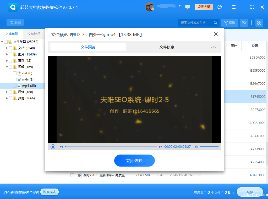Collapse the 视频 (169) tree node

[x=7, y=67]
